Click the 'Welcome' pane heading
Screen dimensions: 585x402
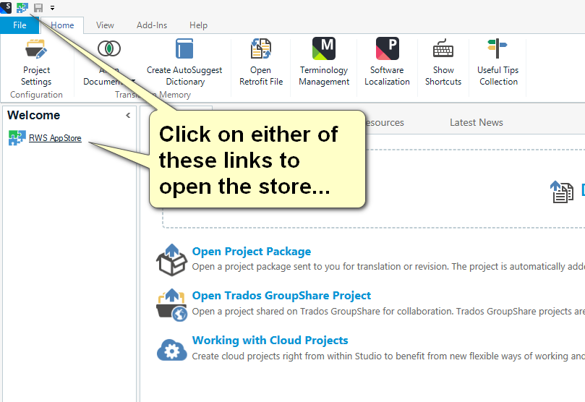33,115
